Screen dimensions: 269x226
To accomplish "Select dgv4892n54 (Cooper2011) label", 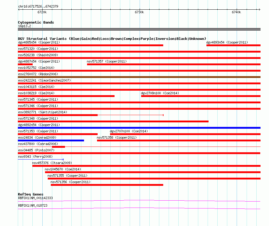I will click(x=39, y=125).
